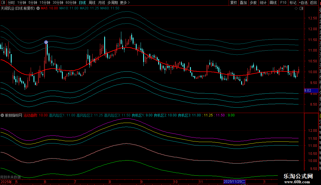
Task: Add stock with +自选 button
Action: pyautogui.click(x=303, y=3)
